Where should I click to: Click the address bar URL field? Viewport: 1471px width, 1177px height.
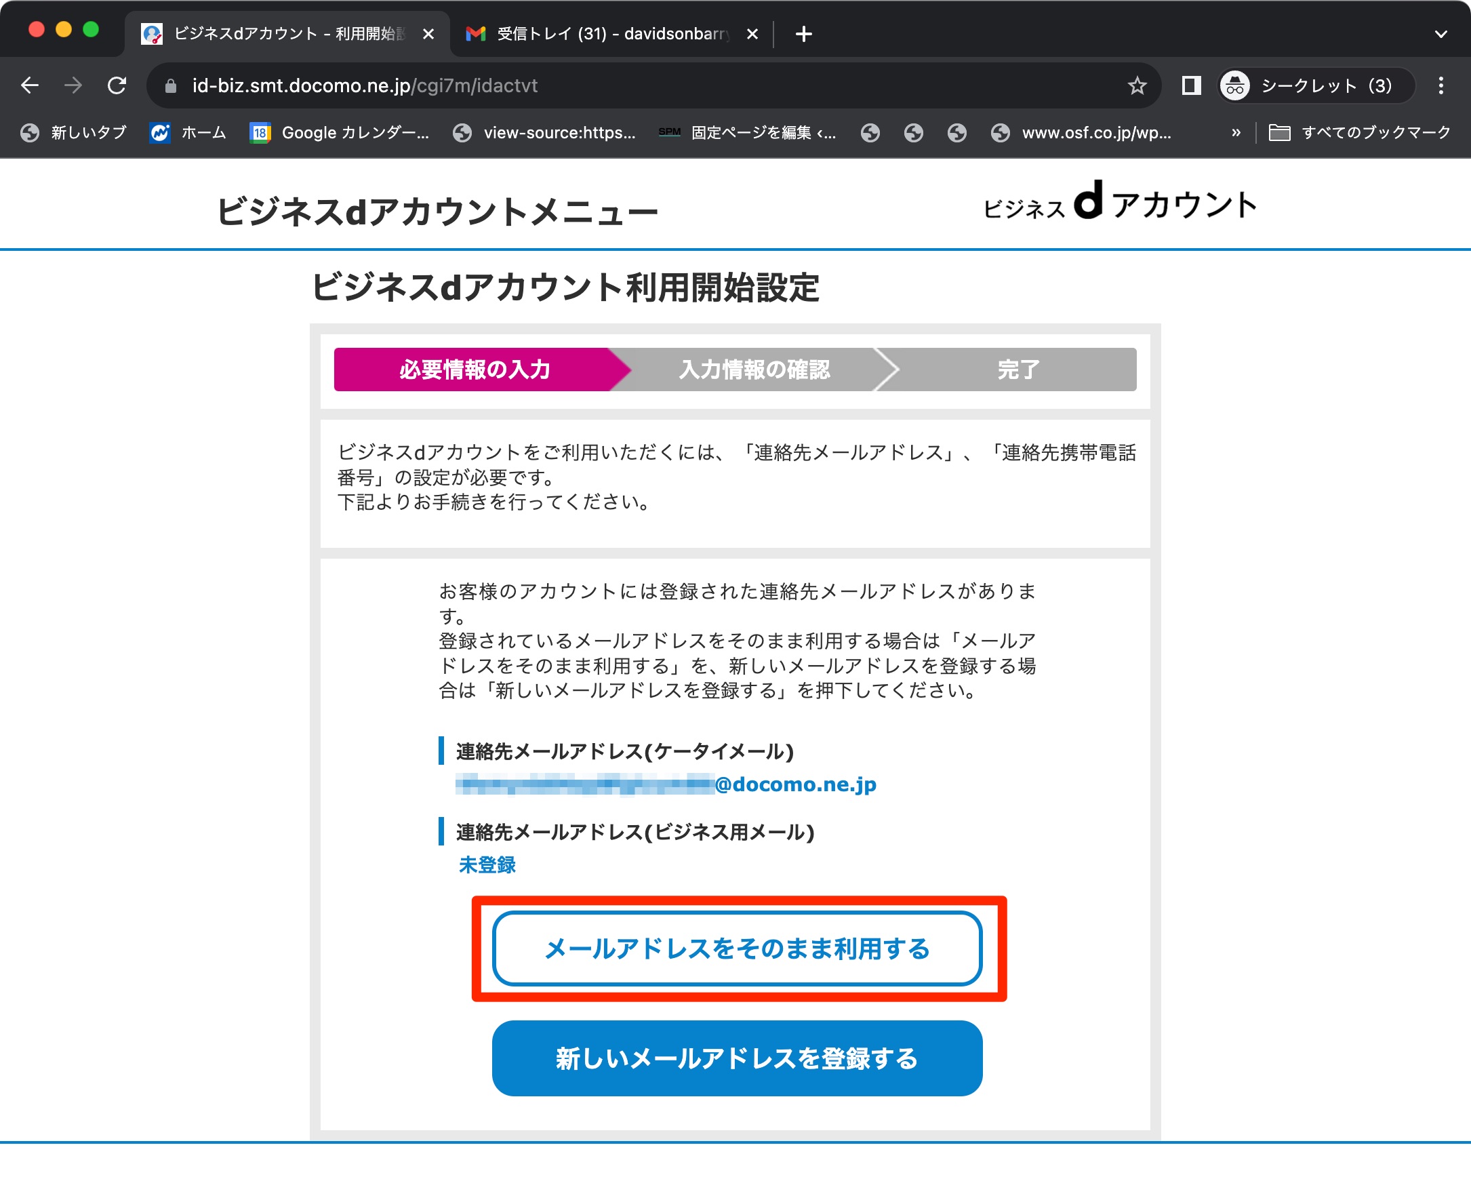653,85
